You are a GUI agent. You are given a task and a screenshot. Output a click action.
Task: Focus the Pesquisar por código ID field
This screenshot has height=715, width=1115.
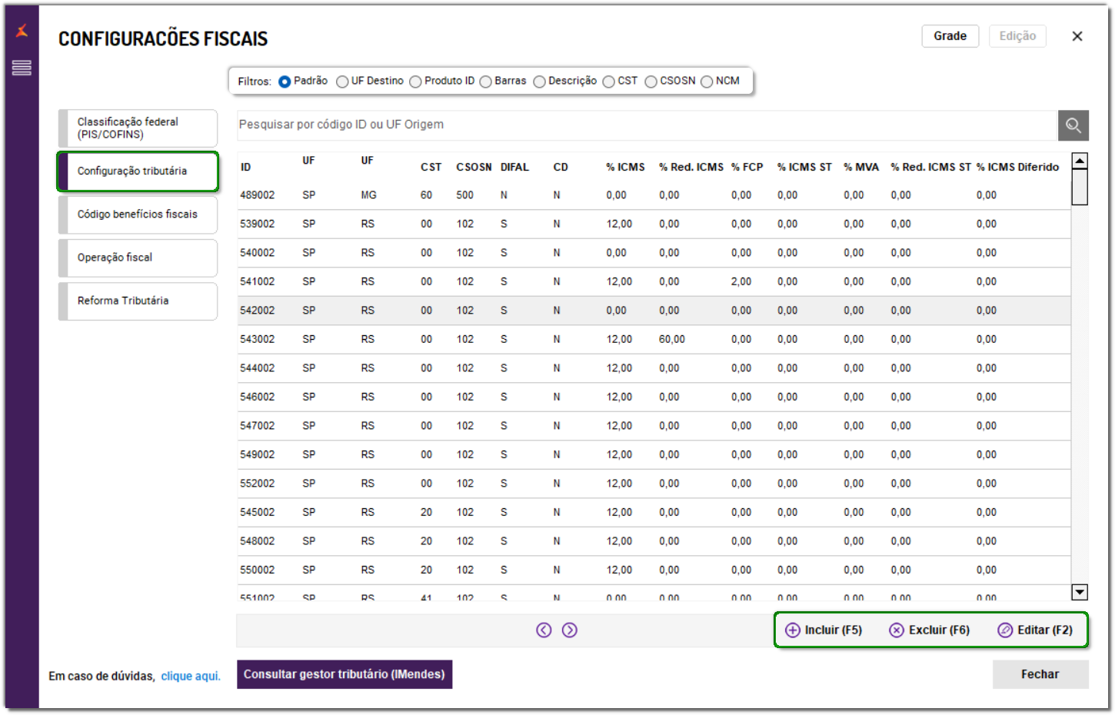(x=646, y=125)
